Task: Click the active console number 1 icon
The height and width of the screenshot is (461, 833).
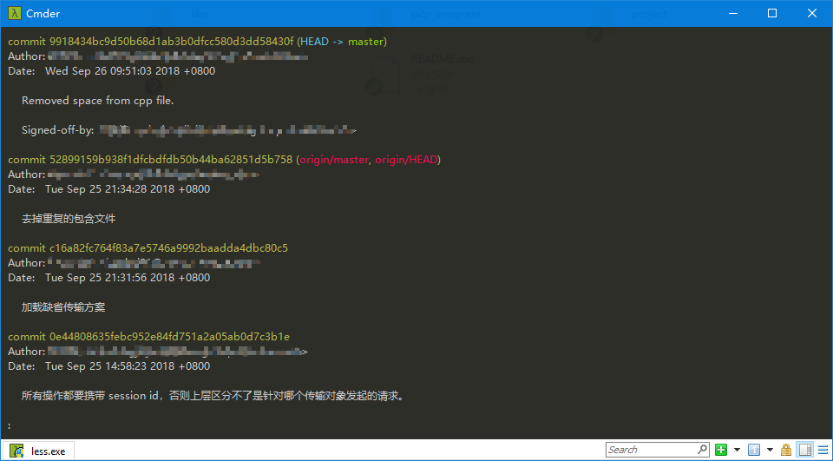Action: [x=754, y=450]
